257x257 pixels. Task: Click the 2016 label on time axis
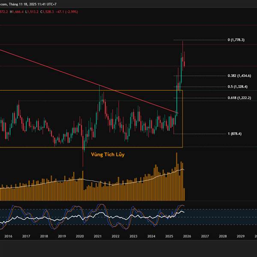8,236
